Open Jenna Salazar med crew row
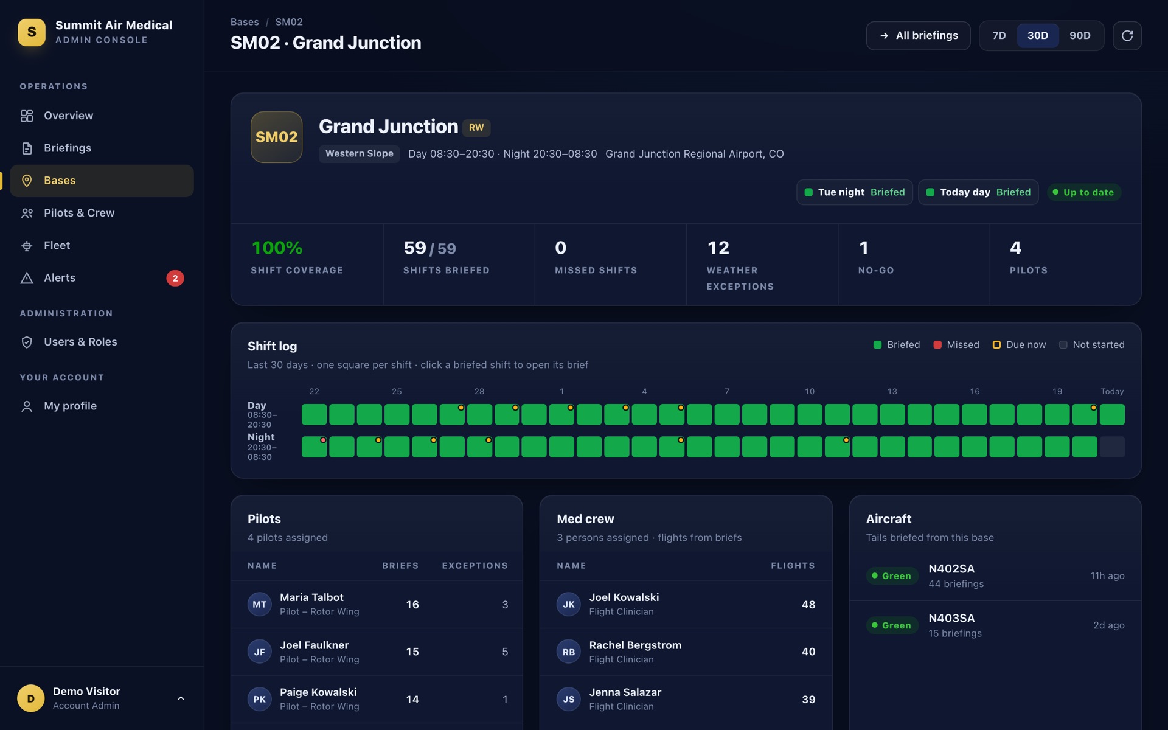Screen dimensions: 1168x730 coord(686,699)
